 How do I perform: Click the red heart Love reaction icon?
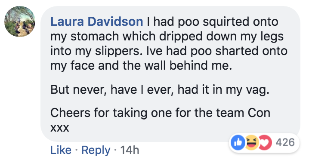265,142
